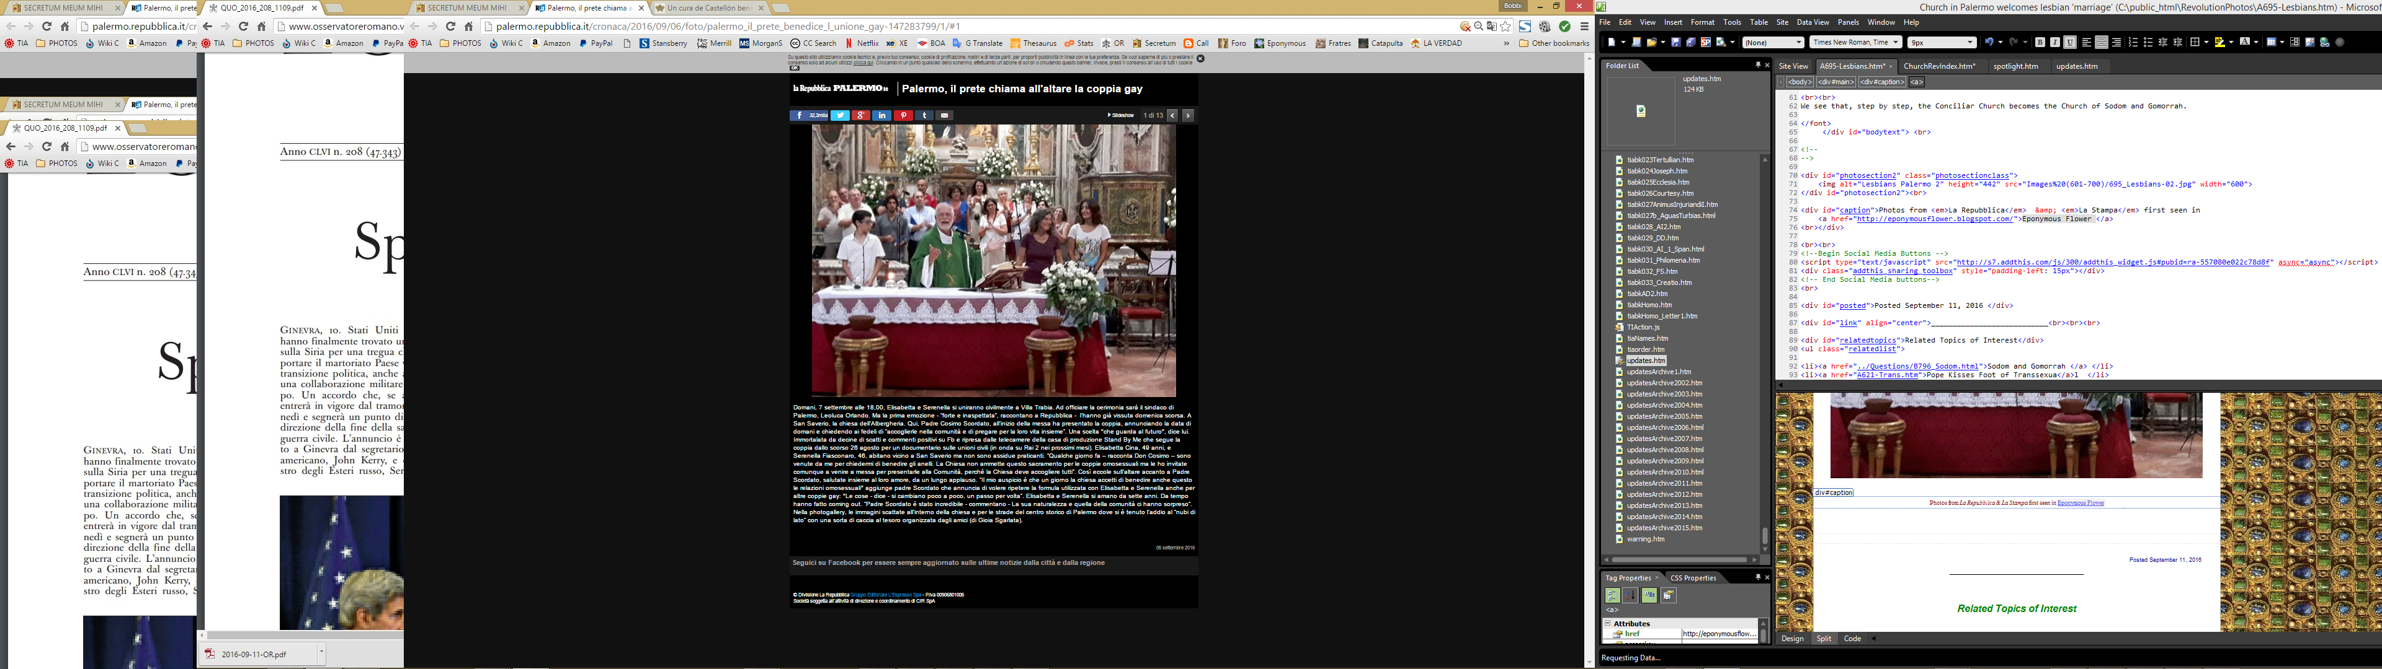Share article via Pinterest icon
This screenshot has width=2382, height=669.
tap(903, 115)
